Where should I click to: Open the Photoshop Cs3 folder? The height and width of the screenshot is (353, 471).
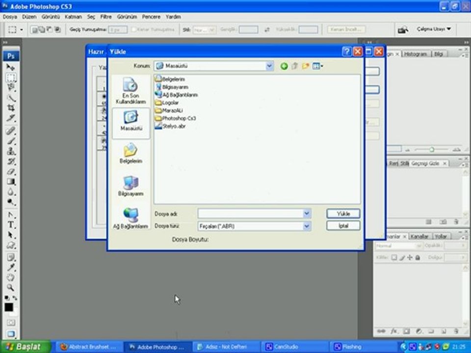click(x=179, y=118)
